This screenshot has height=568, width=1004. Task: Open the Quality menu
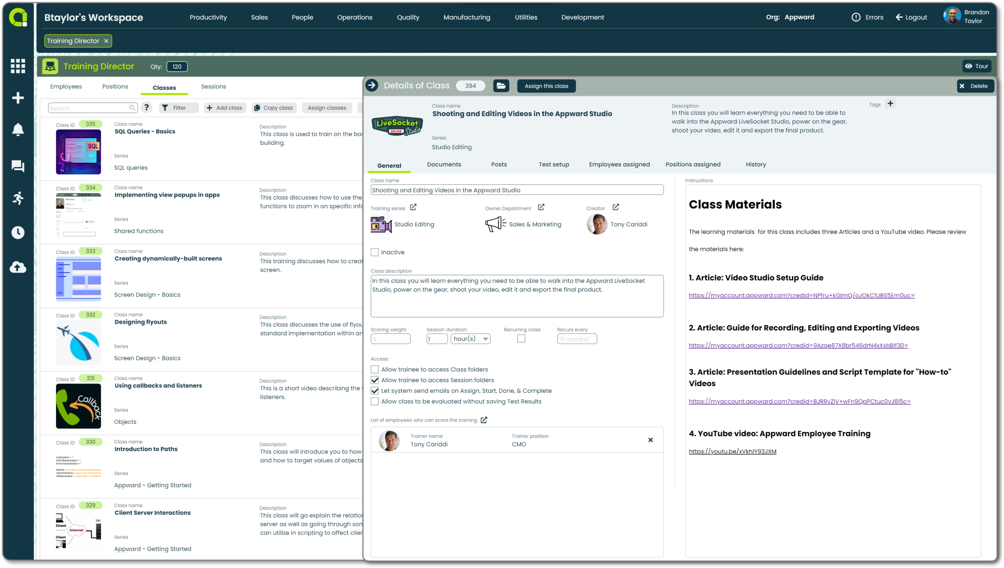pos(408,17)
